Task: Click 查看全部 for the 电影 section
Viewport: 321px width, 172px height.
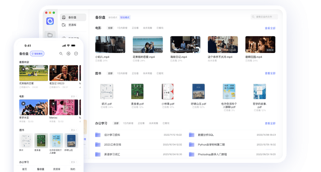Action: [270, 28]
